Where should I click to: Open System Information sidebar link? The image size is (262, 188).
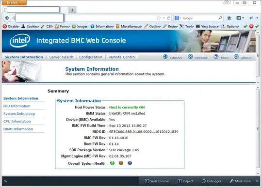tap(21, 98)
